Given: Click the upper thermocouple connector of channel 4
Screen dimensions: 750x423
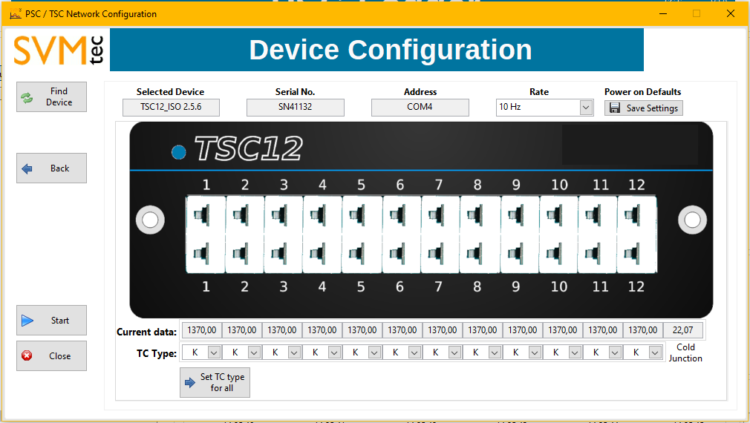Looking at the screenshot, I should click(x=319, y=214).
